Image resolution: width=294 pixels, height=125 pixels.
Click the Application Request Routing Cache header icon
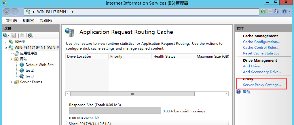click(70, 32)
